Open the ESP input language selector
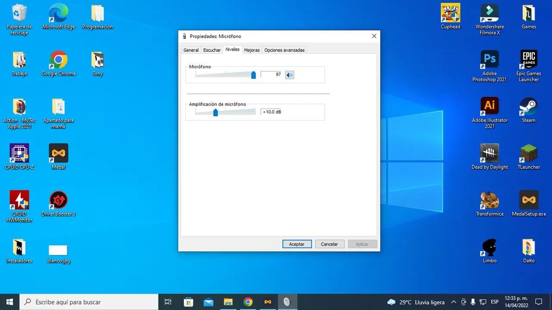This screenshot has width=552, height=310. tap(495, 302)
